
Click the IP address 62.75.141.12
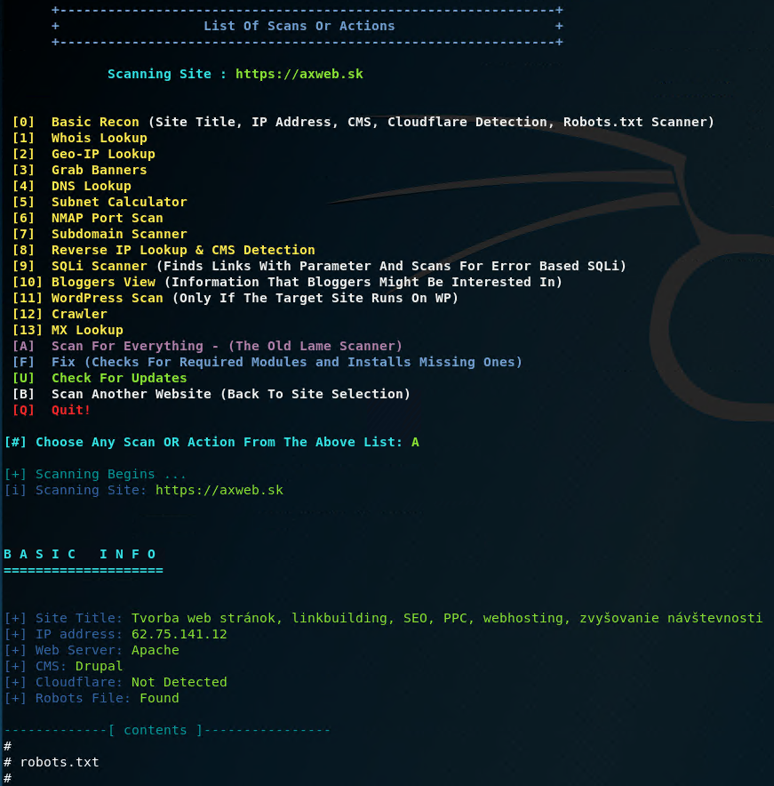coord(179,634)
